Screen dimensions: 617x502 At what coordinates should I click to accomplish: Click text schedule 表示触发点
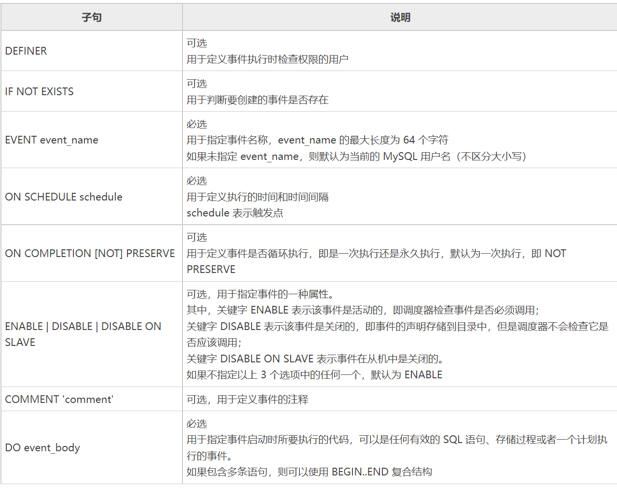click(x=235, y=213)
